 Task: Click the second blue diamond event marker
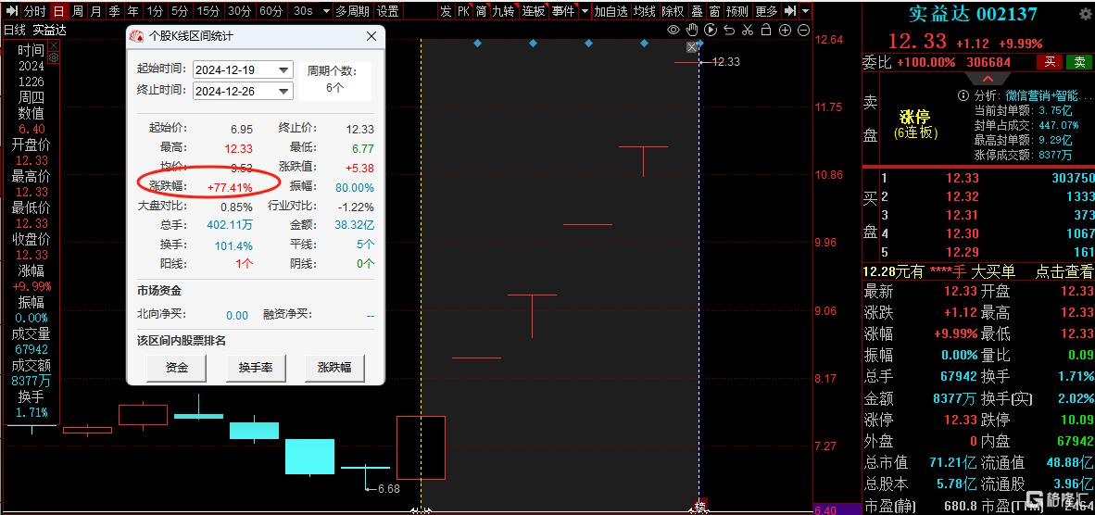point(533,44)
